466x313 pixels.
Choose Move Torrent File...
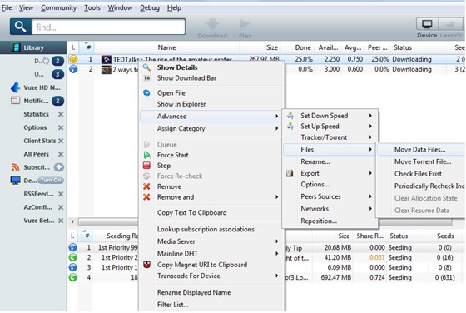pos(423,162)
